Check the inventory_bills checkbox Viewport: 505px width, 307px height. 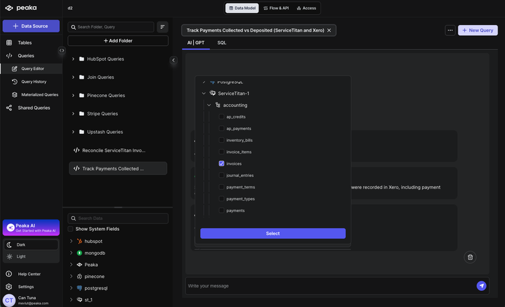(222, 140)
